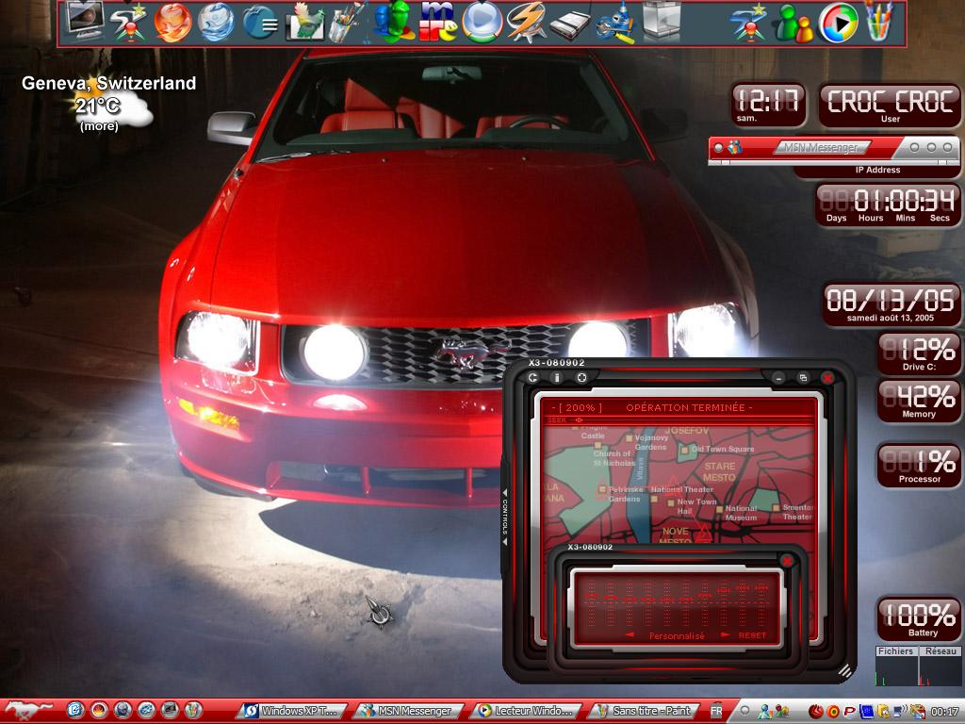Screen dimensions: 965x724
Task: Expand the player's Controls side drawer
Action: [505, 518]
